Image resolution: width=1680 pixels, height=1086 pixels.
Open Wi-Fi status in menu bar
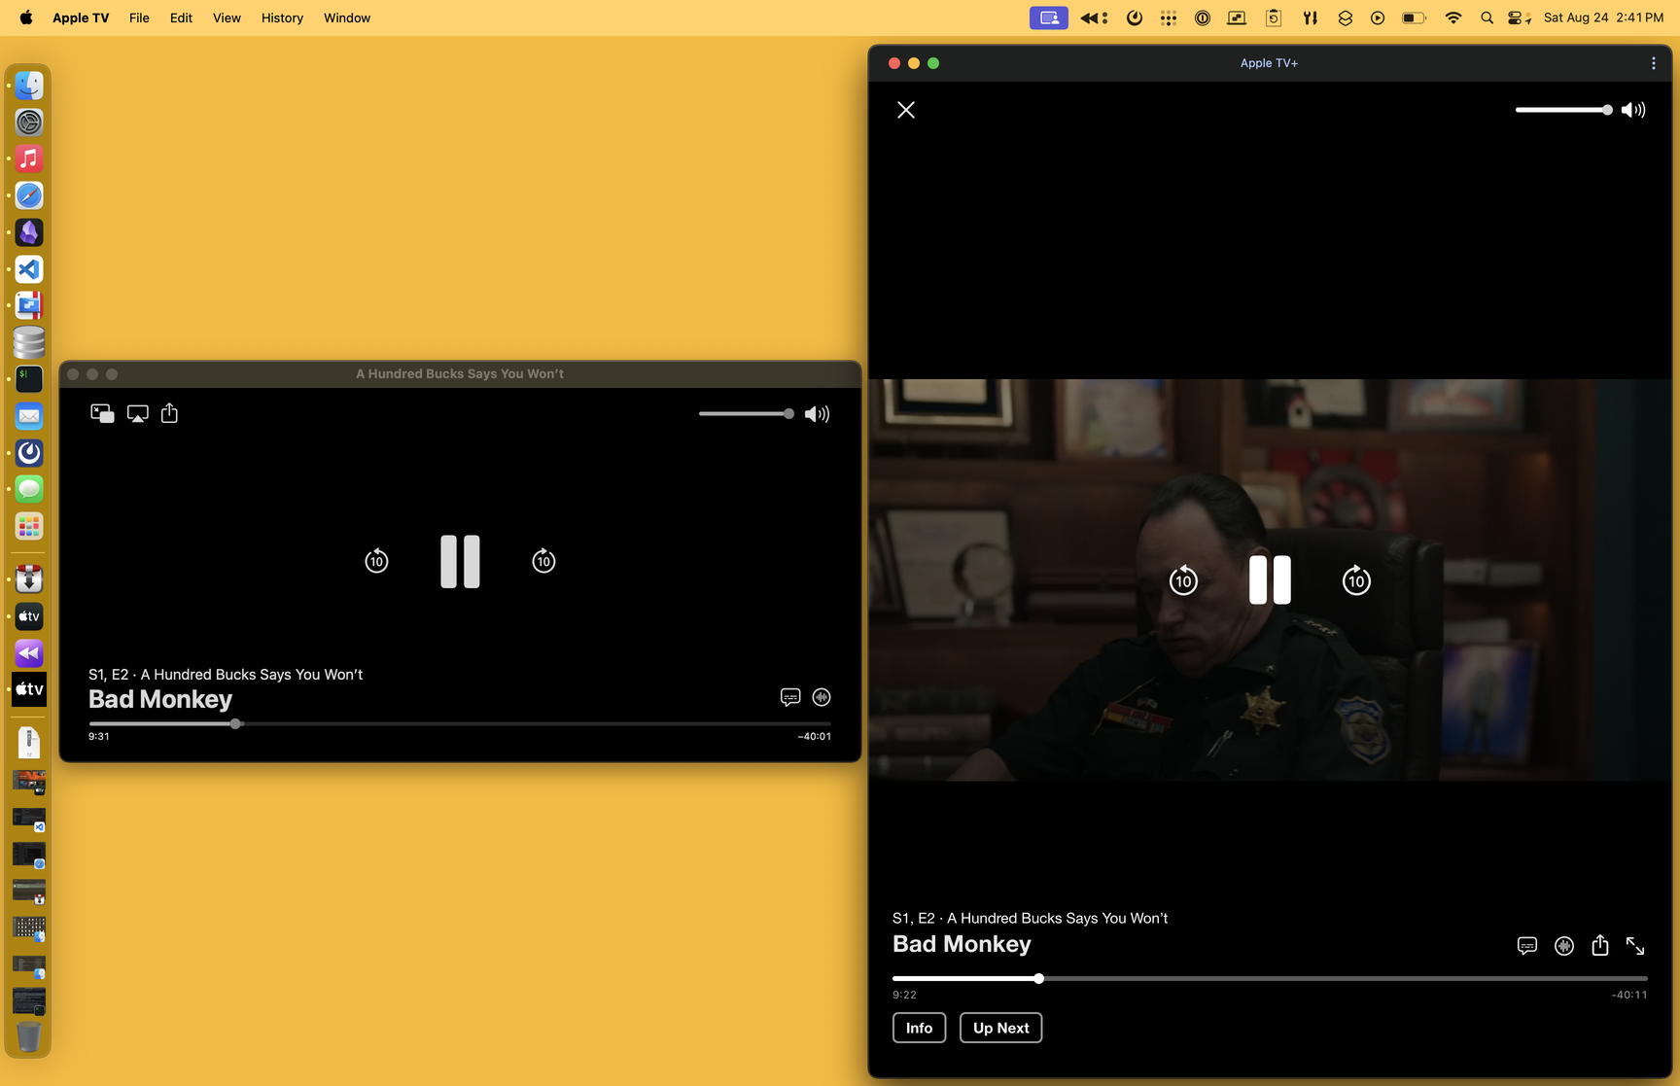1452,18
